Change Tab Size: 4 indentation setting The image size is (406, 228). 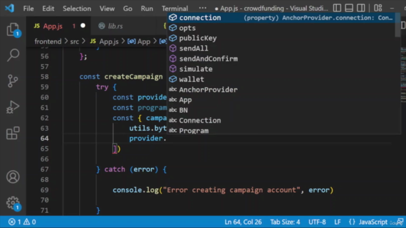[285, 222]
